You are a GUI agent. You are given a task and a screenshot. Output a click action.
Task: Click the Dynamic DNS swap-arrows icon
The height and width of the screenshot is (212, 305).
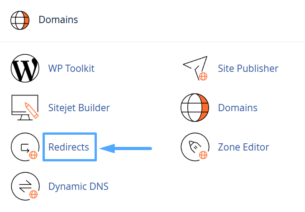point(24,186)
